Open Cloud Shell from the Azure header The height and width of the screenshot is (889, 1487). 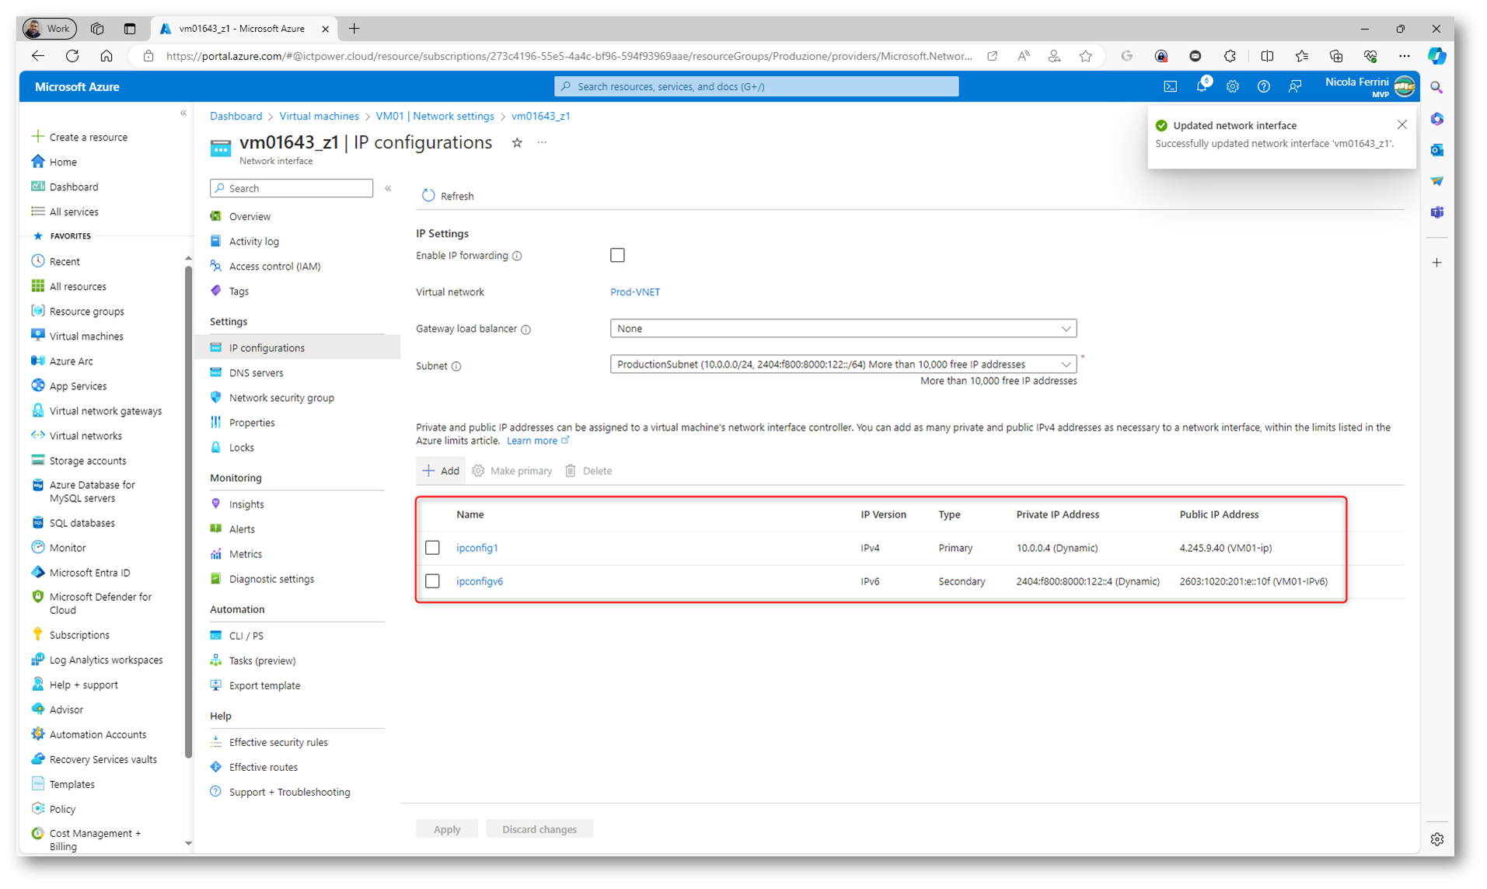click(x=1170, y=87)
